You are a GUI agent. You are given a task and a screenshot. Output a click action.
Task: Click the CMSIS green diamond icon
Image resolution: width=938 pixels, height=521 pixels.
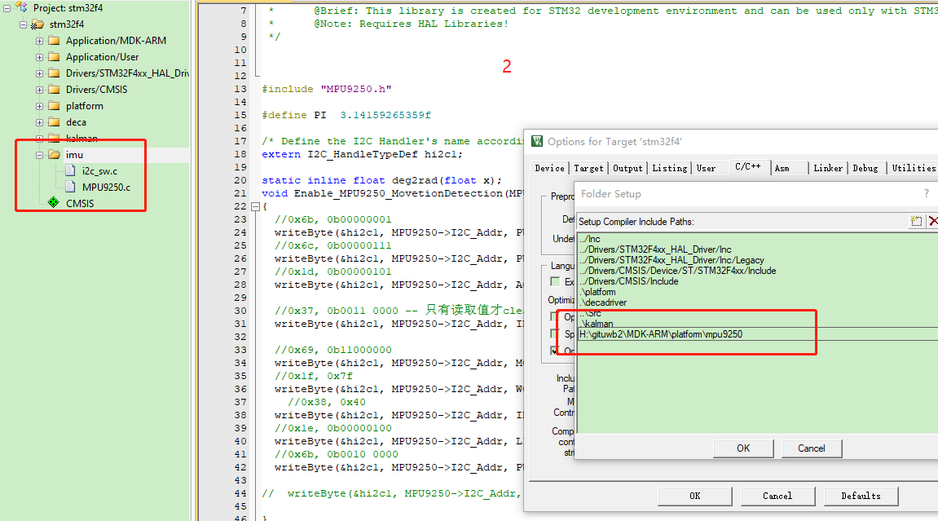click(x=53, y=203)
